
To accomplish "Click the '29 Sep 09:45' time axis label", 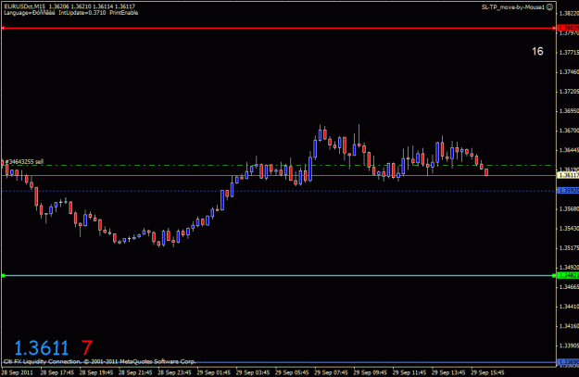I will 370,372.
